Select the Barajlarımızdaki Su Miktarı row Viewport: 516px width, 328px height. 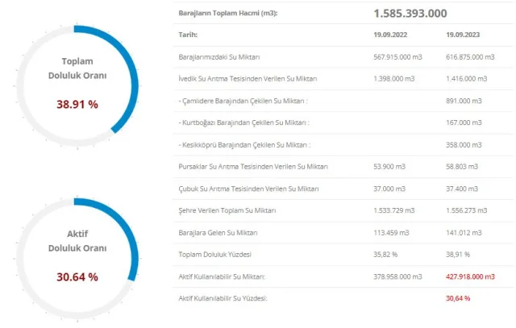[343, 57]
